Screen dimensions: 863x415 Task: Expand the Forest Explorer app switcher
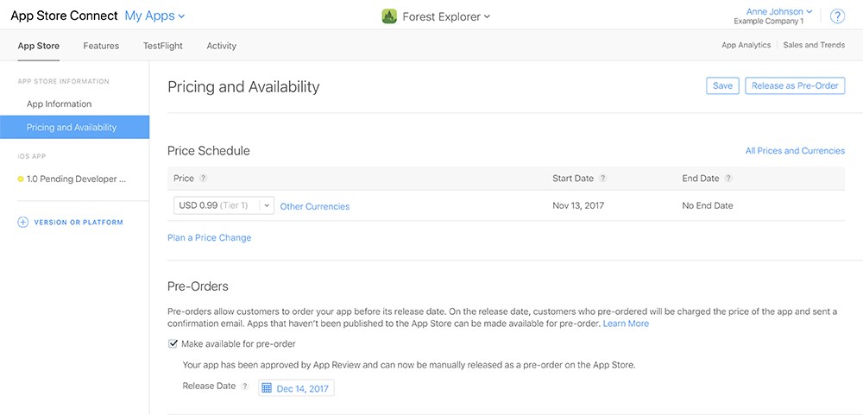click(x=446, y=16)
